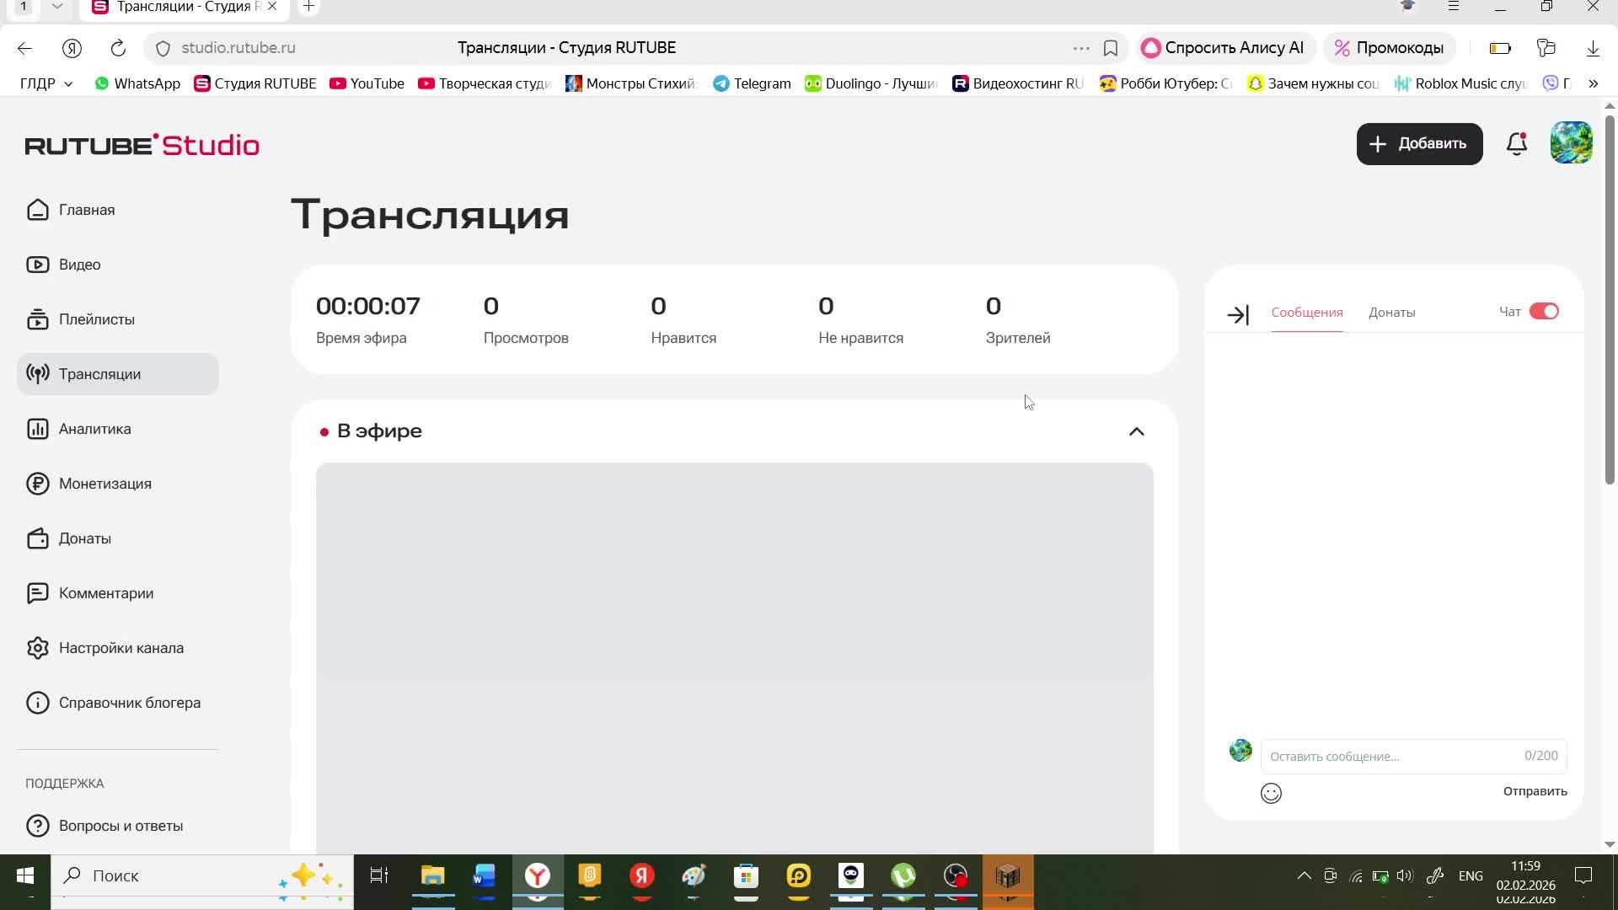Open the emoji picker in chat
Screen dimensions: 1618x910
1271,793
